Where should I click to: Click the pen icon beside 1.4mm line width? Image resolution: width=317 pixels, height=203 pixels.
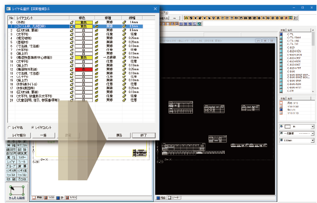point(125,22)
